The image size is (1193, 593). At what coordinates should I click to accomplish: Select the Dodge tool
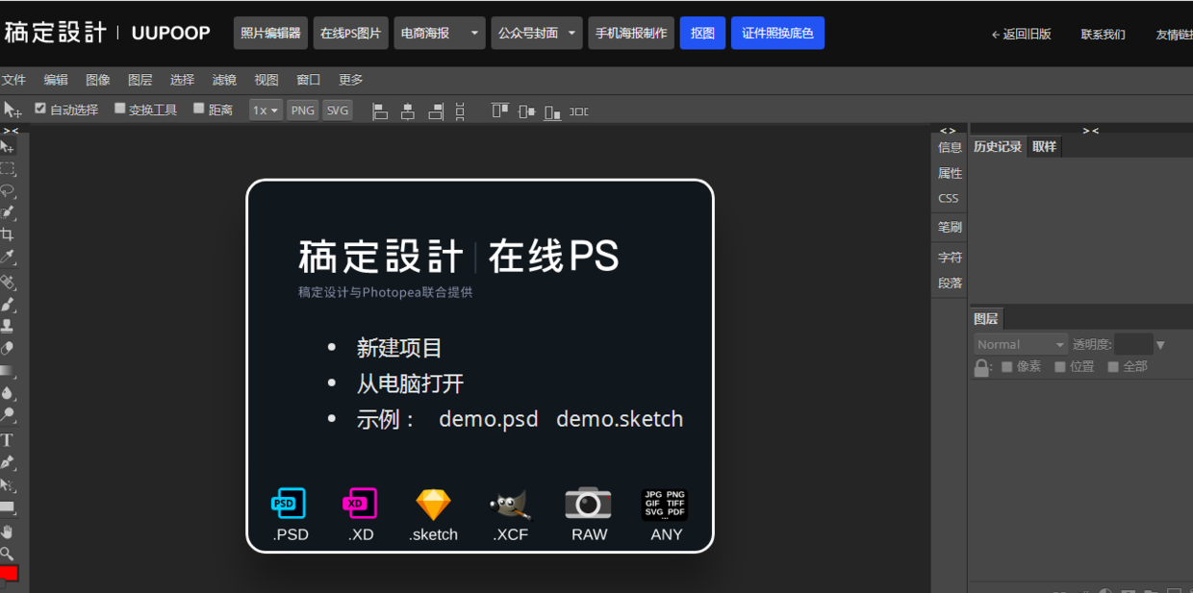click(7, 415)
